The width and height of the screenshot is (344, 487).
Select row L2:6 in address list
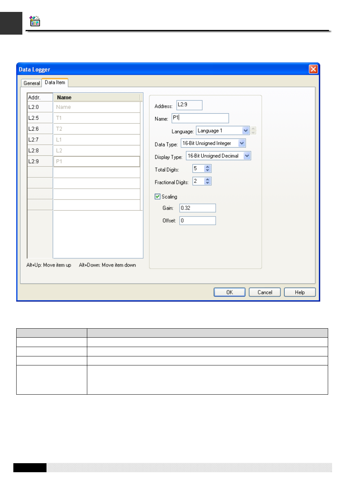40,129
